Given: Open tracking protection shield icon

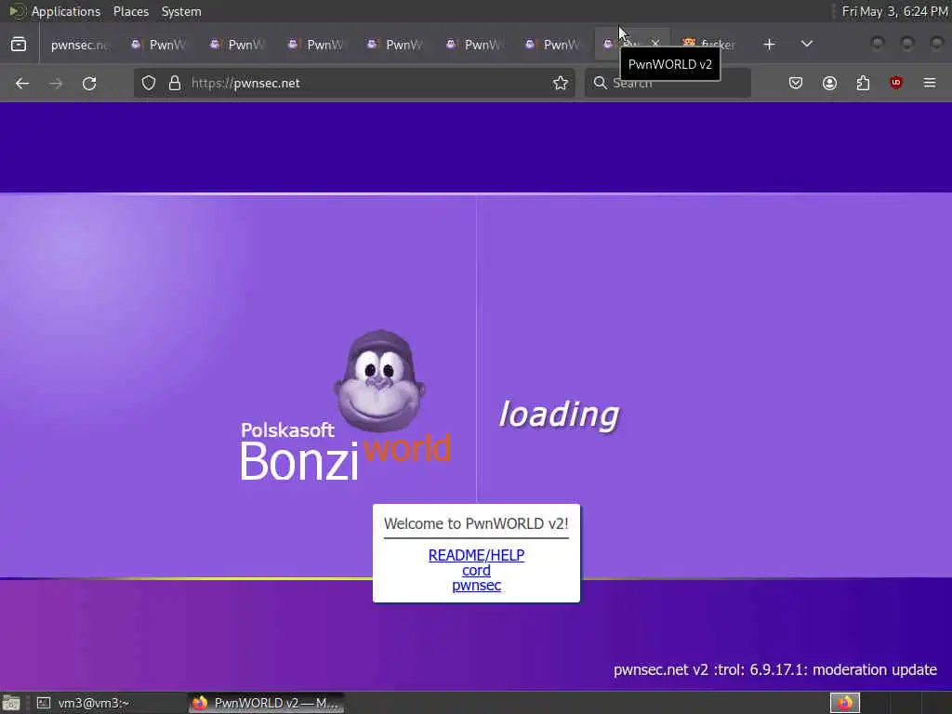Looking at the screenshot, I should point(149,83).
